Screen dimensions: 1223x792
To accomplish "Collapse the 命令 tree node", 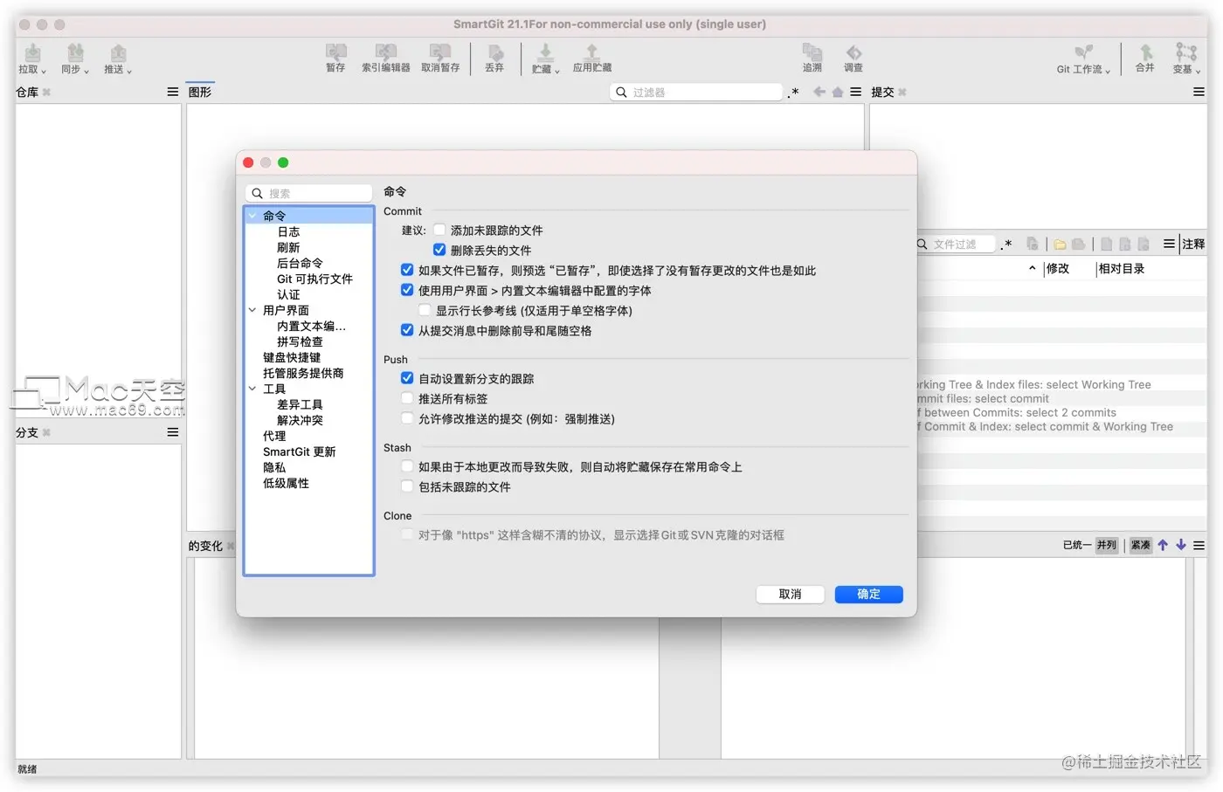I will [x=252, y=216].
